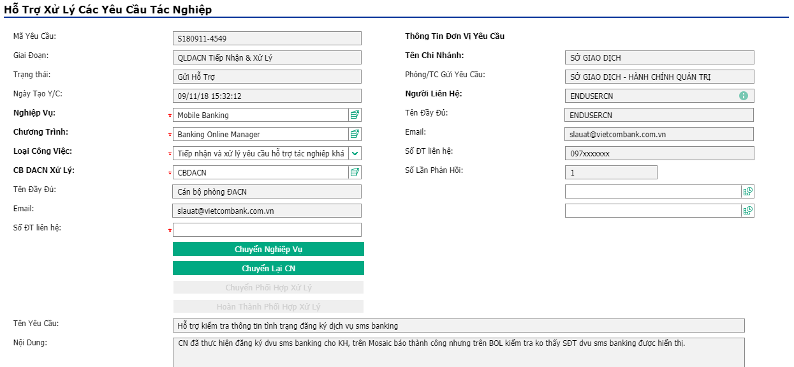The width and height of the screenshot is (794, 367).
Task: Focus the first empty field under Số Lần Phản Hồi
Action: (653, 191)
